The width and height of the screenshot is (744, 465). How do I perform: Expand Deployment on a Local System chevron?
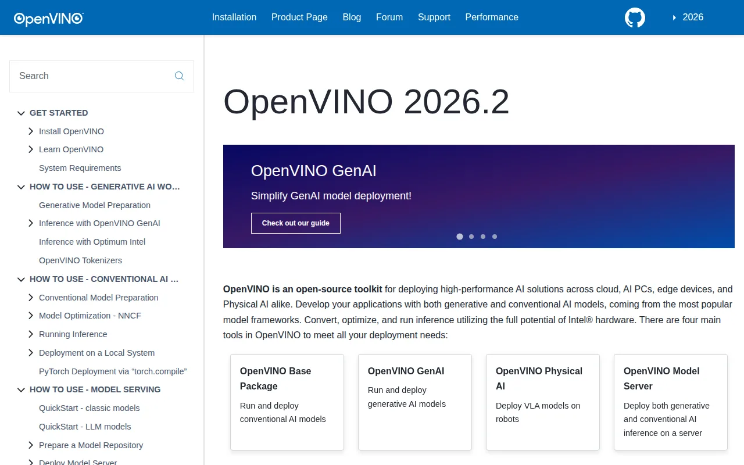(x=31, y=353)
